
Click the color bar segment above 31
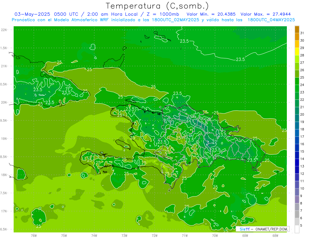click(297, 29)
